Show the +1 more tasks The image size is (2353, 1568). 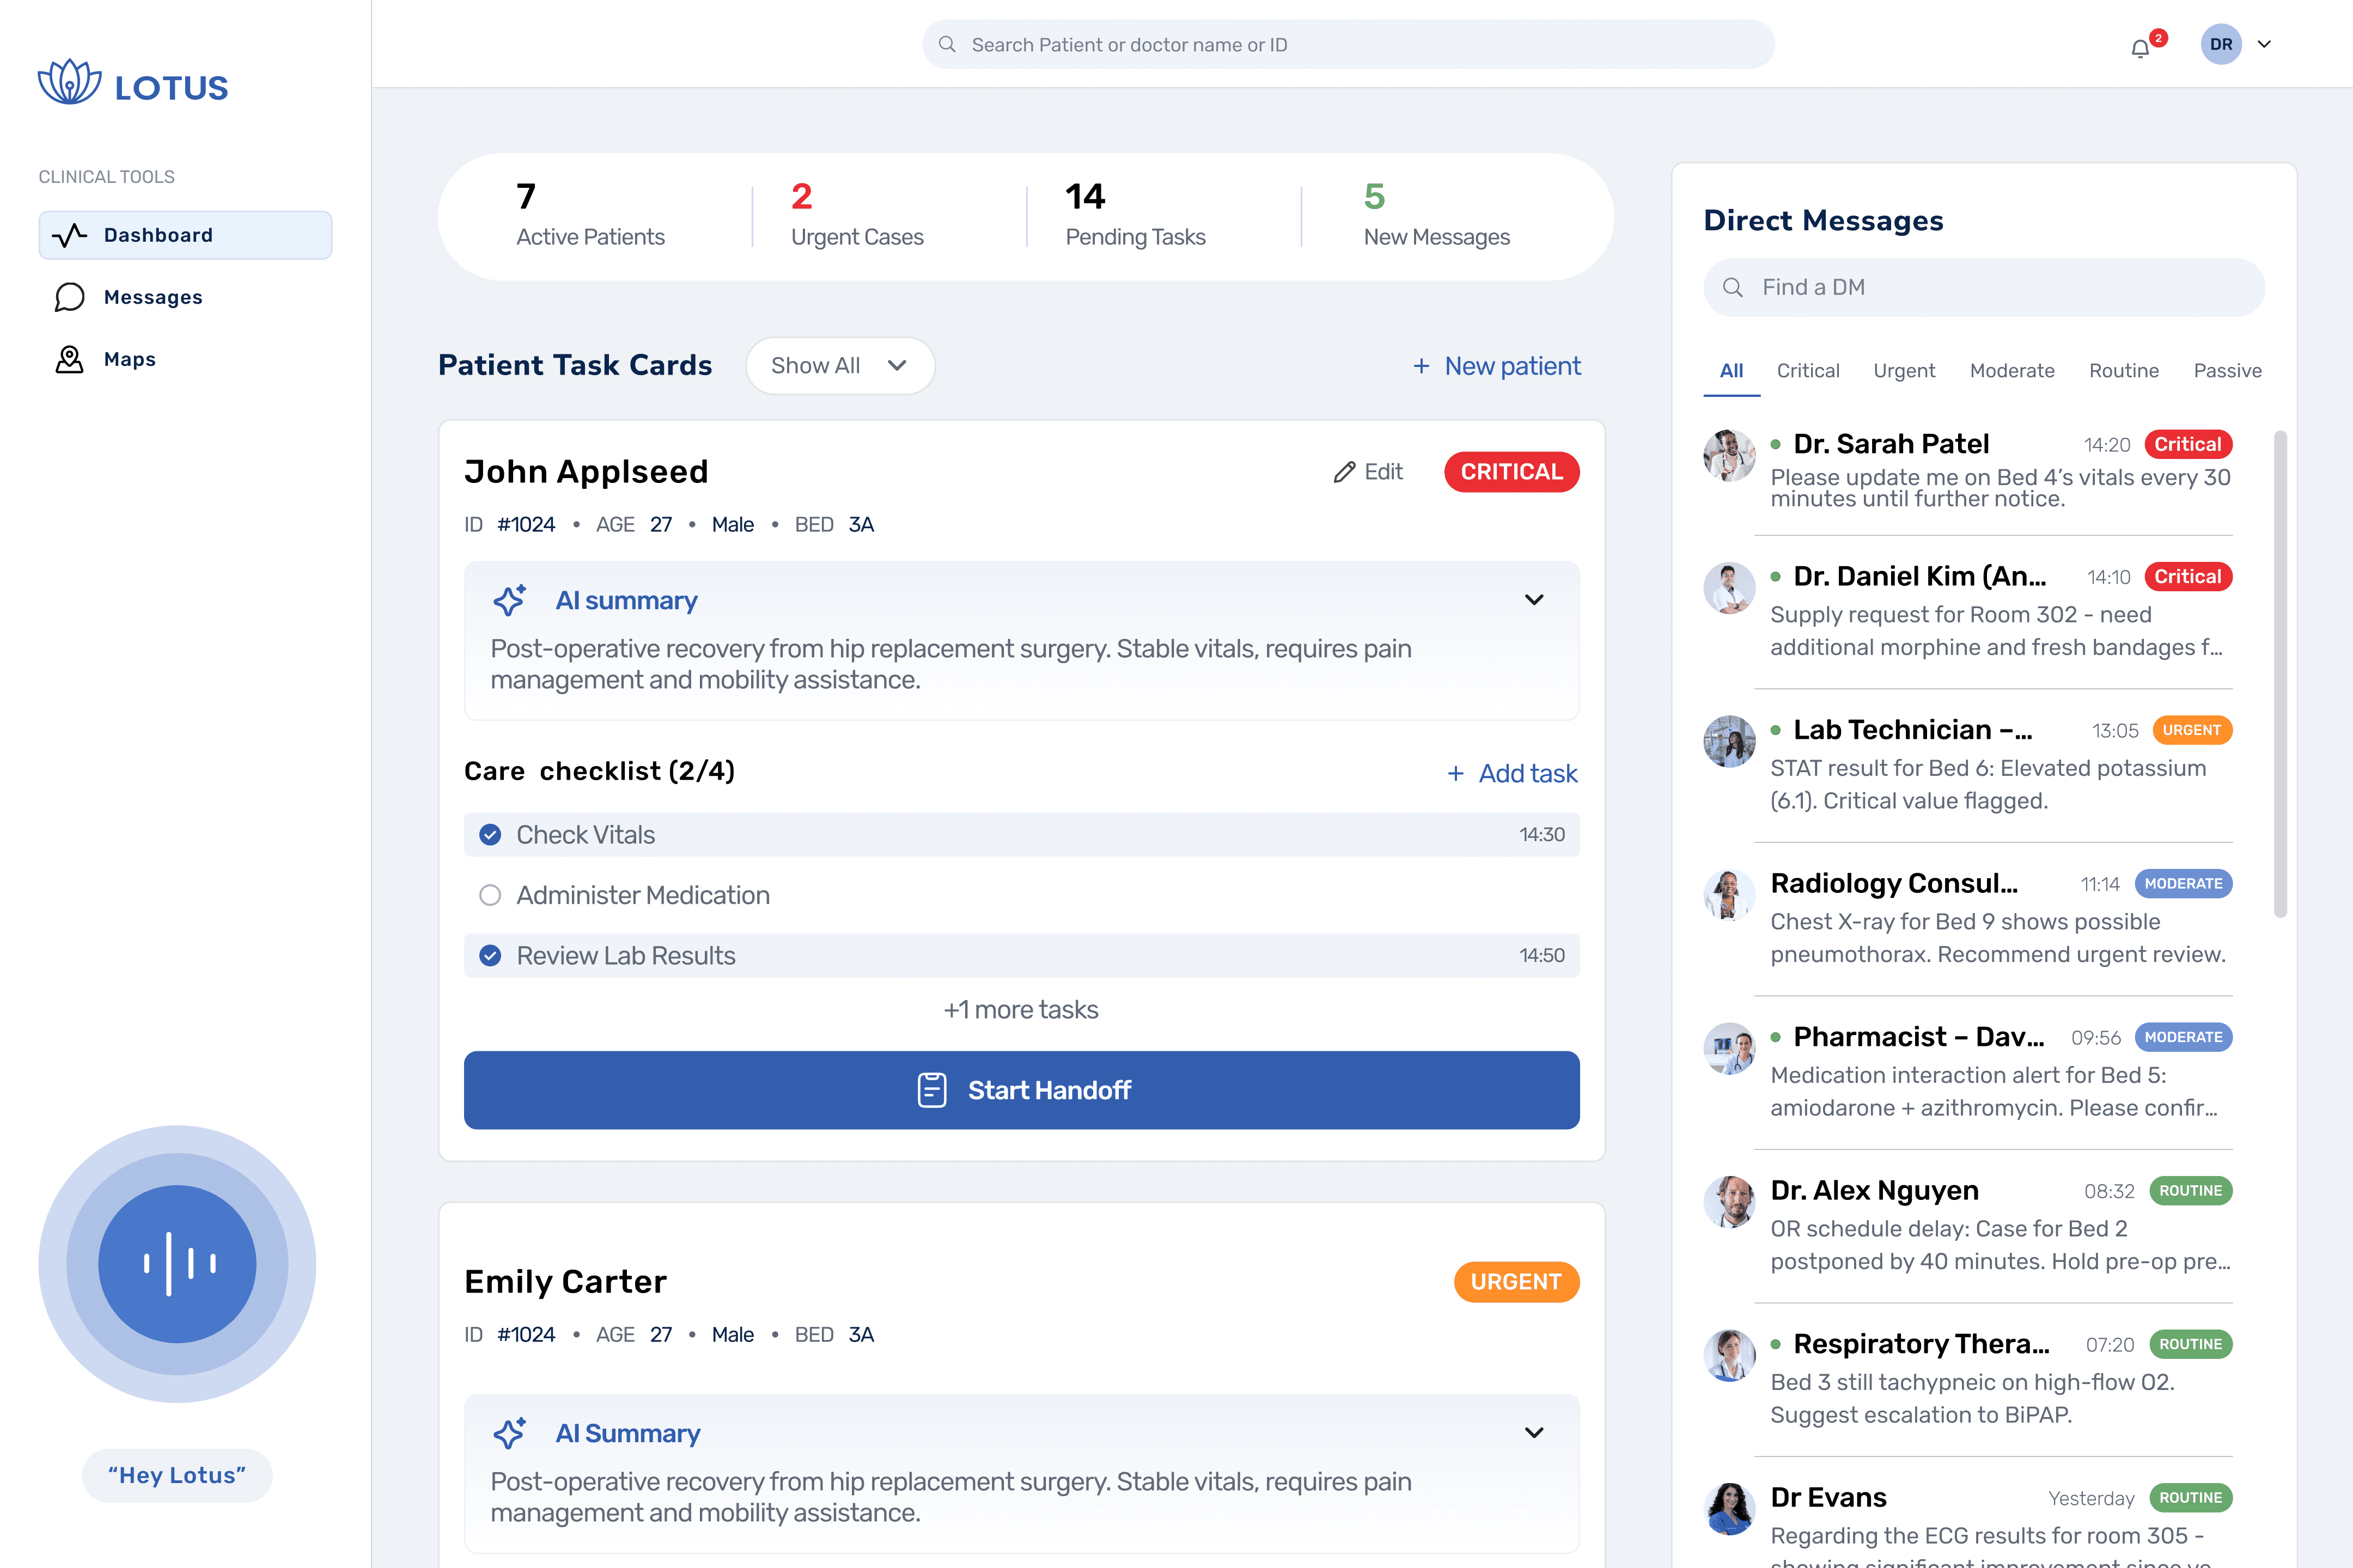pos(1020,1010)
